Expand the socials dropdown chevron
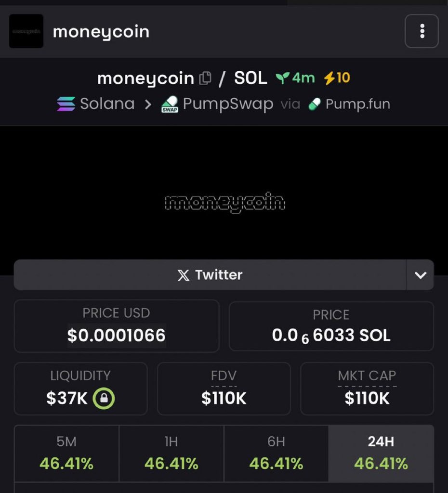The height and width of the screenshot is (493, 448). [x=421, y=275]
